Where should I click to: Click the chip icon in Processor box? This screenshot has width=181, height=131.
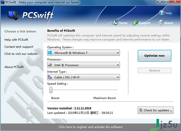[50, 65]
